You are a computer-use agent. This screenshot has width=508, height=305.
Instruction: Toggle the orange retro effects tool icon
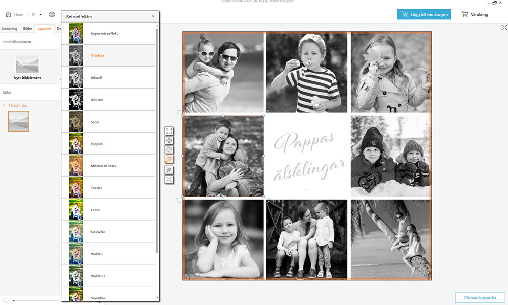click(169, 159)
